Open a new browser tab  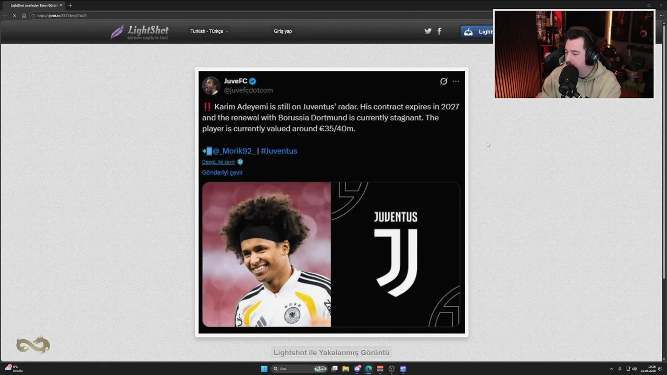70,5
